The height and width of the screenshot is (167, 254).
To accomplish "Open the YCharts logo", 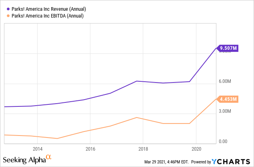I will [x=231, y=161].
